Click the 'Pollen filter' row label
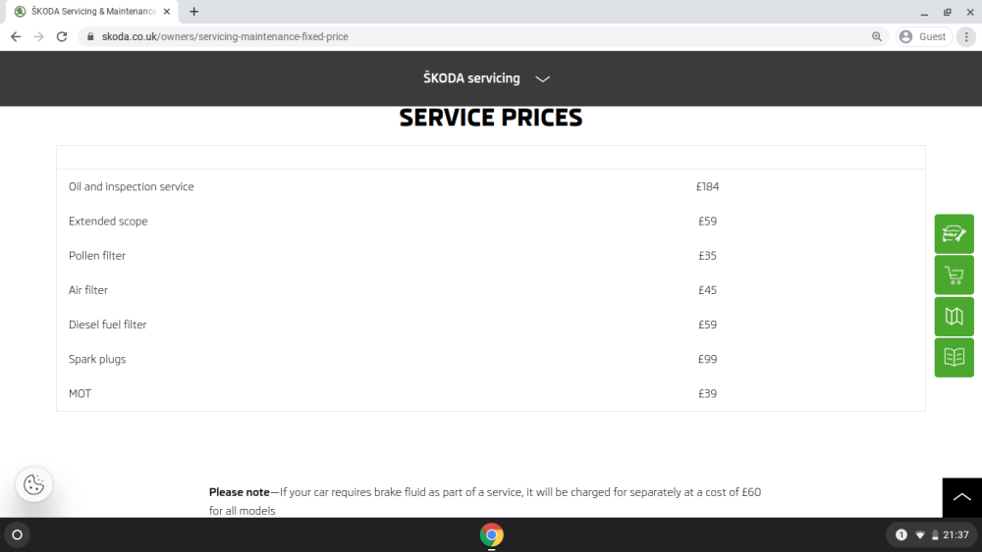The height and width of the screenshot is (552, 982). pyautogui.click(x=97, y=256)
